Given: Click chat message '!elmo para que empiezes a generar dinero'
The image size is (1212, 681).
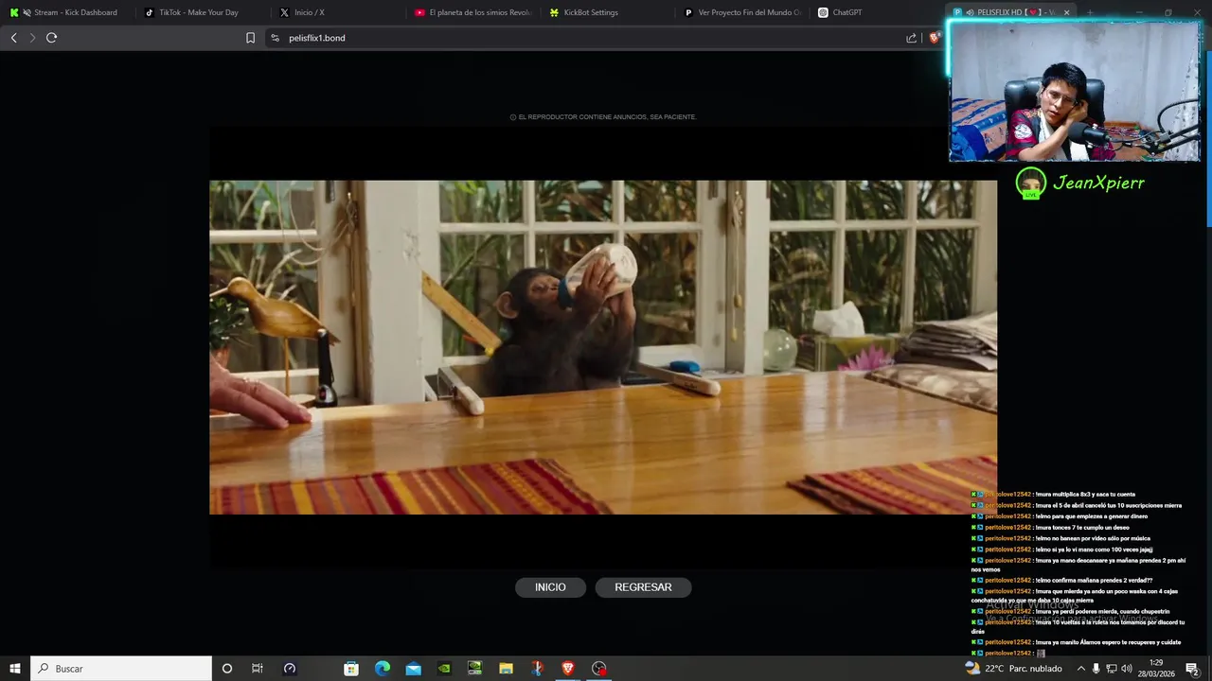Looking at the screenshot, I should click(x=1091, y=516).
